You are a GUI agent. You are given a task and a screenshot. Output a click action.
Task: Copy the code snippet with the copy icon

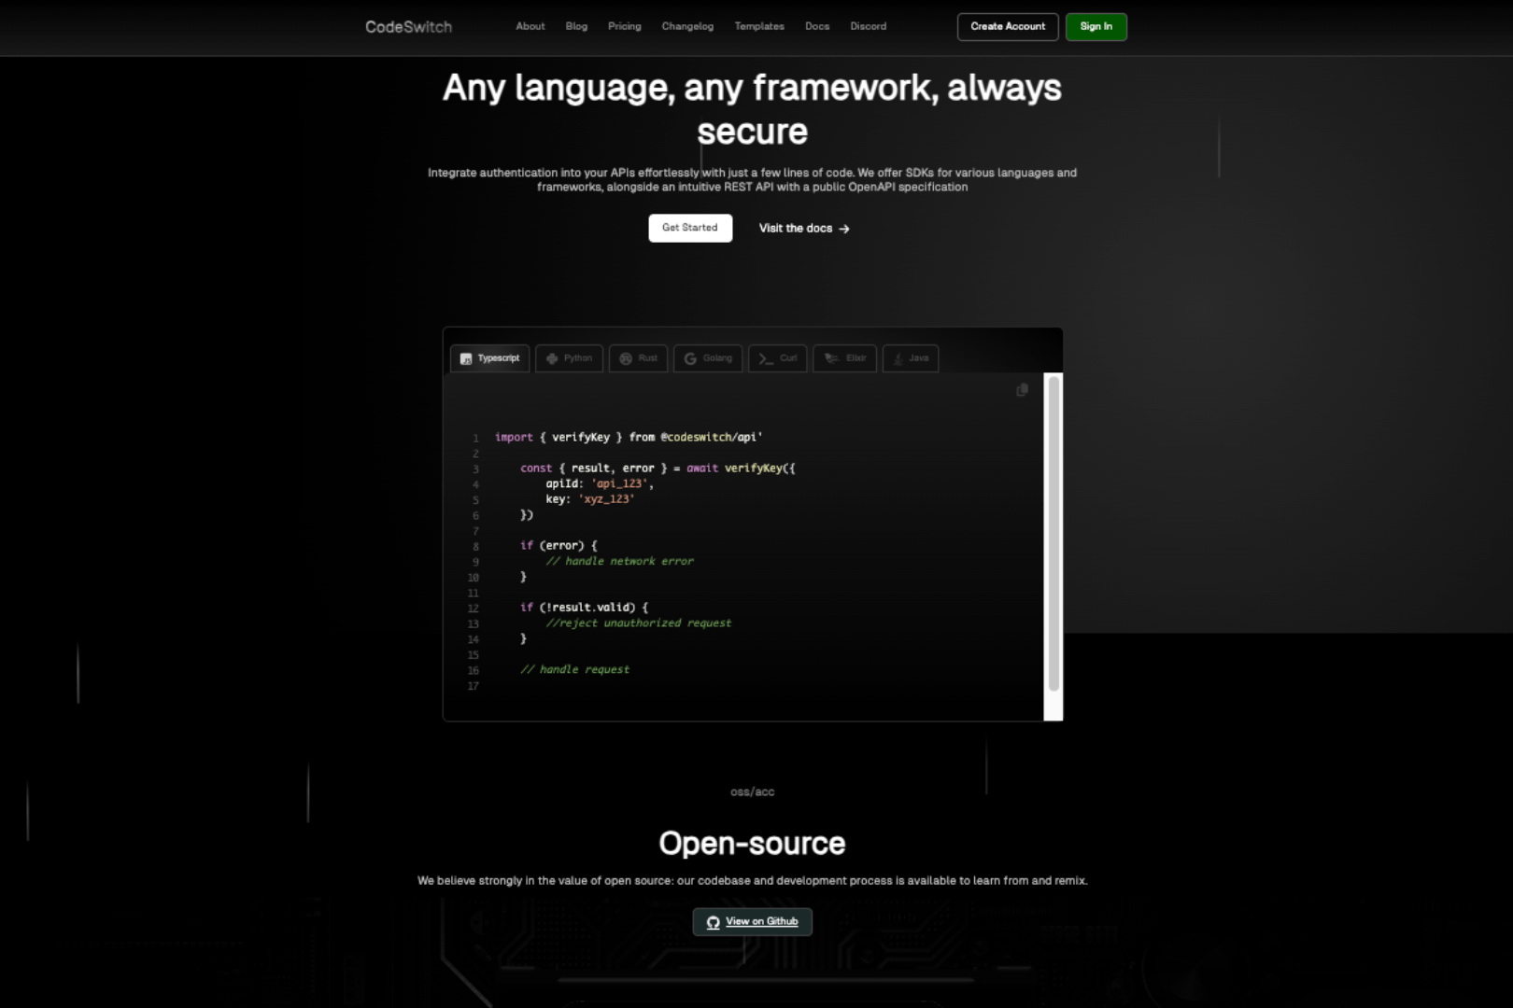pyautogui.click(x=1022, y=390)
